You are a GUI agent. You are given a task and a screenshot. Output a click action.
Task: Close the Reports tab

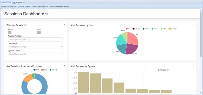click(x=23, y=2)
